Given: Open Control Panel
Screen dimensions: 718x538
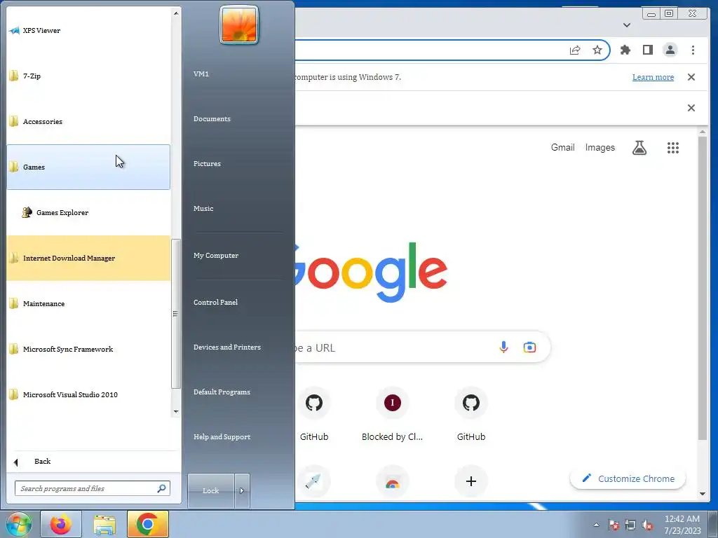Looking at the screenshot, I should pyautogui.click(x=216, y=303).
